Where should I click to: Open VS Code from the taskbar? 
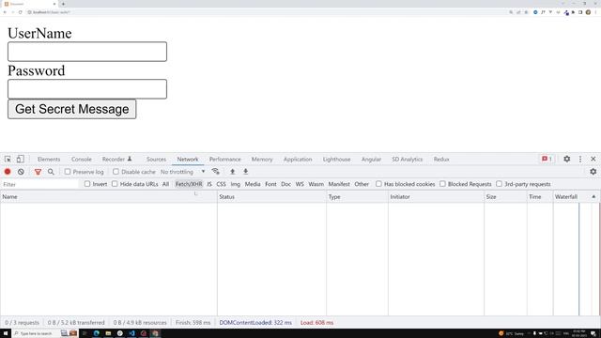pos(131,333)
